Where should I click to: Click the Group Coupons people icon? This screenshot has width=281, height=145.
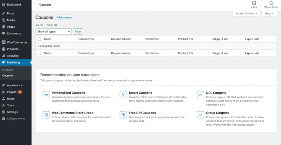pyautogui.click(x=201, y=115)
